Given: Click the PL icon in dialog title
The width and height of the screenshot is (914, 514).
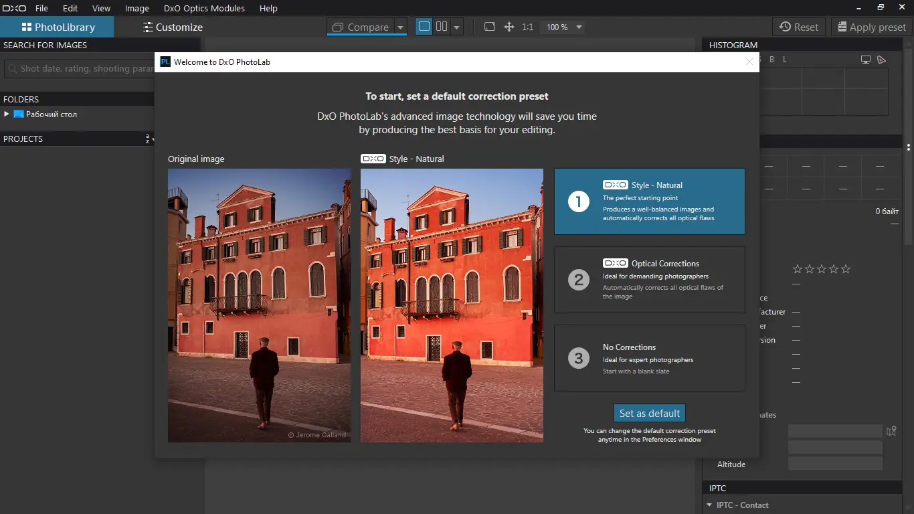Looking at the screenshot, I should 165,62.
